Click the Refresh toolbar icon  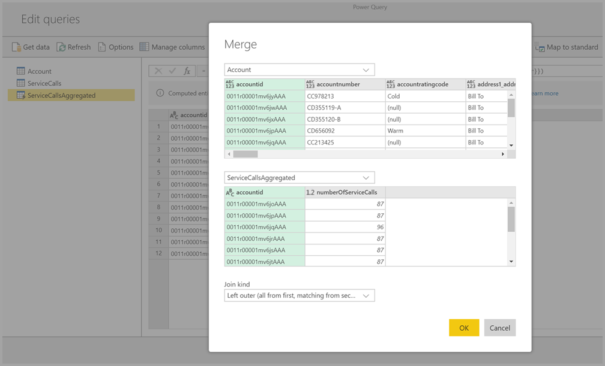(61, 47)
